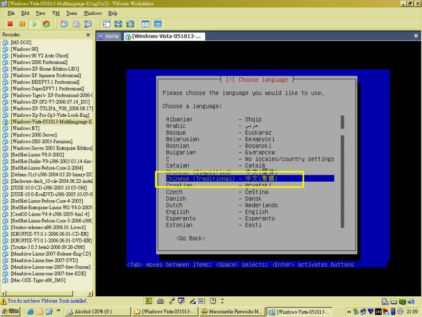Click the IME help question mark icon
422x317 pixels.
[213, 301]
